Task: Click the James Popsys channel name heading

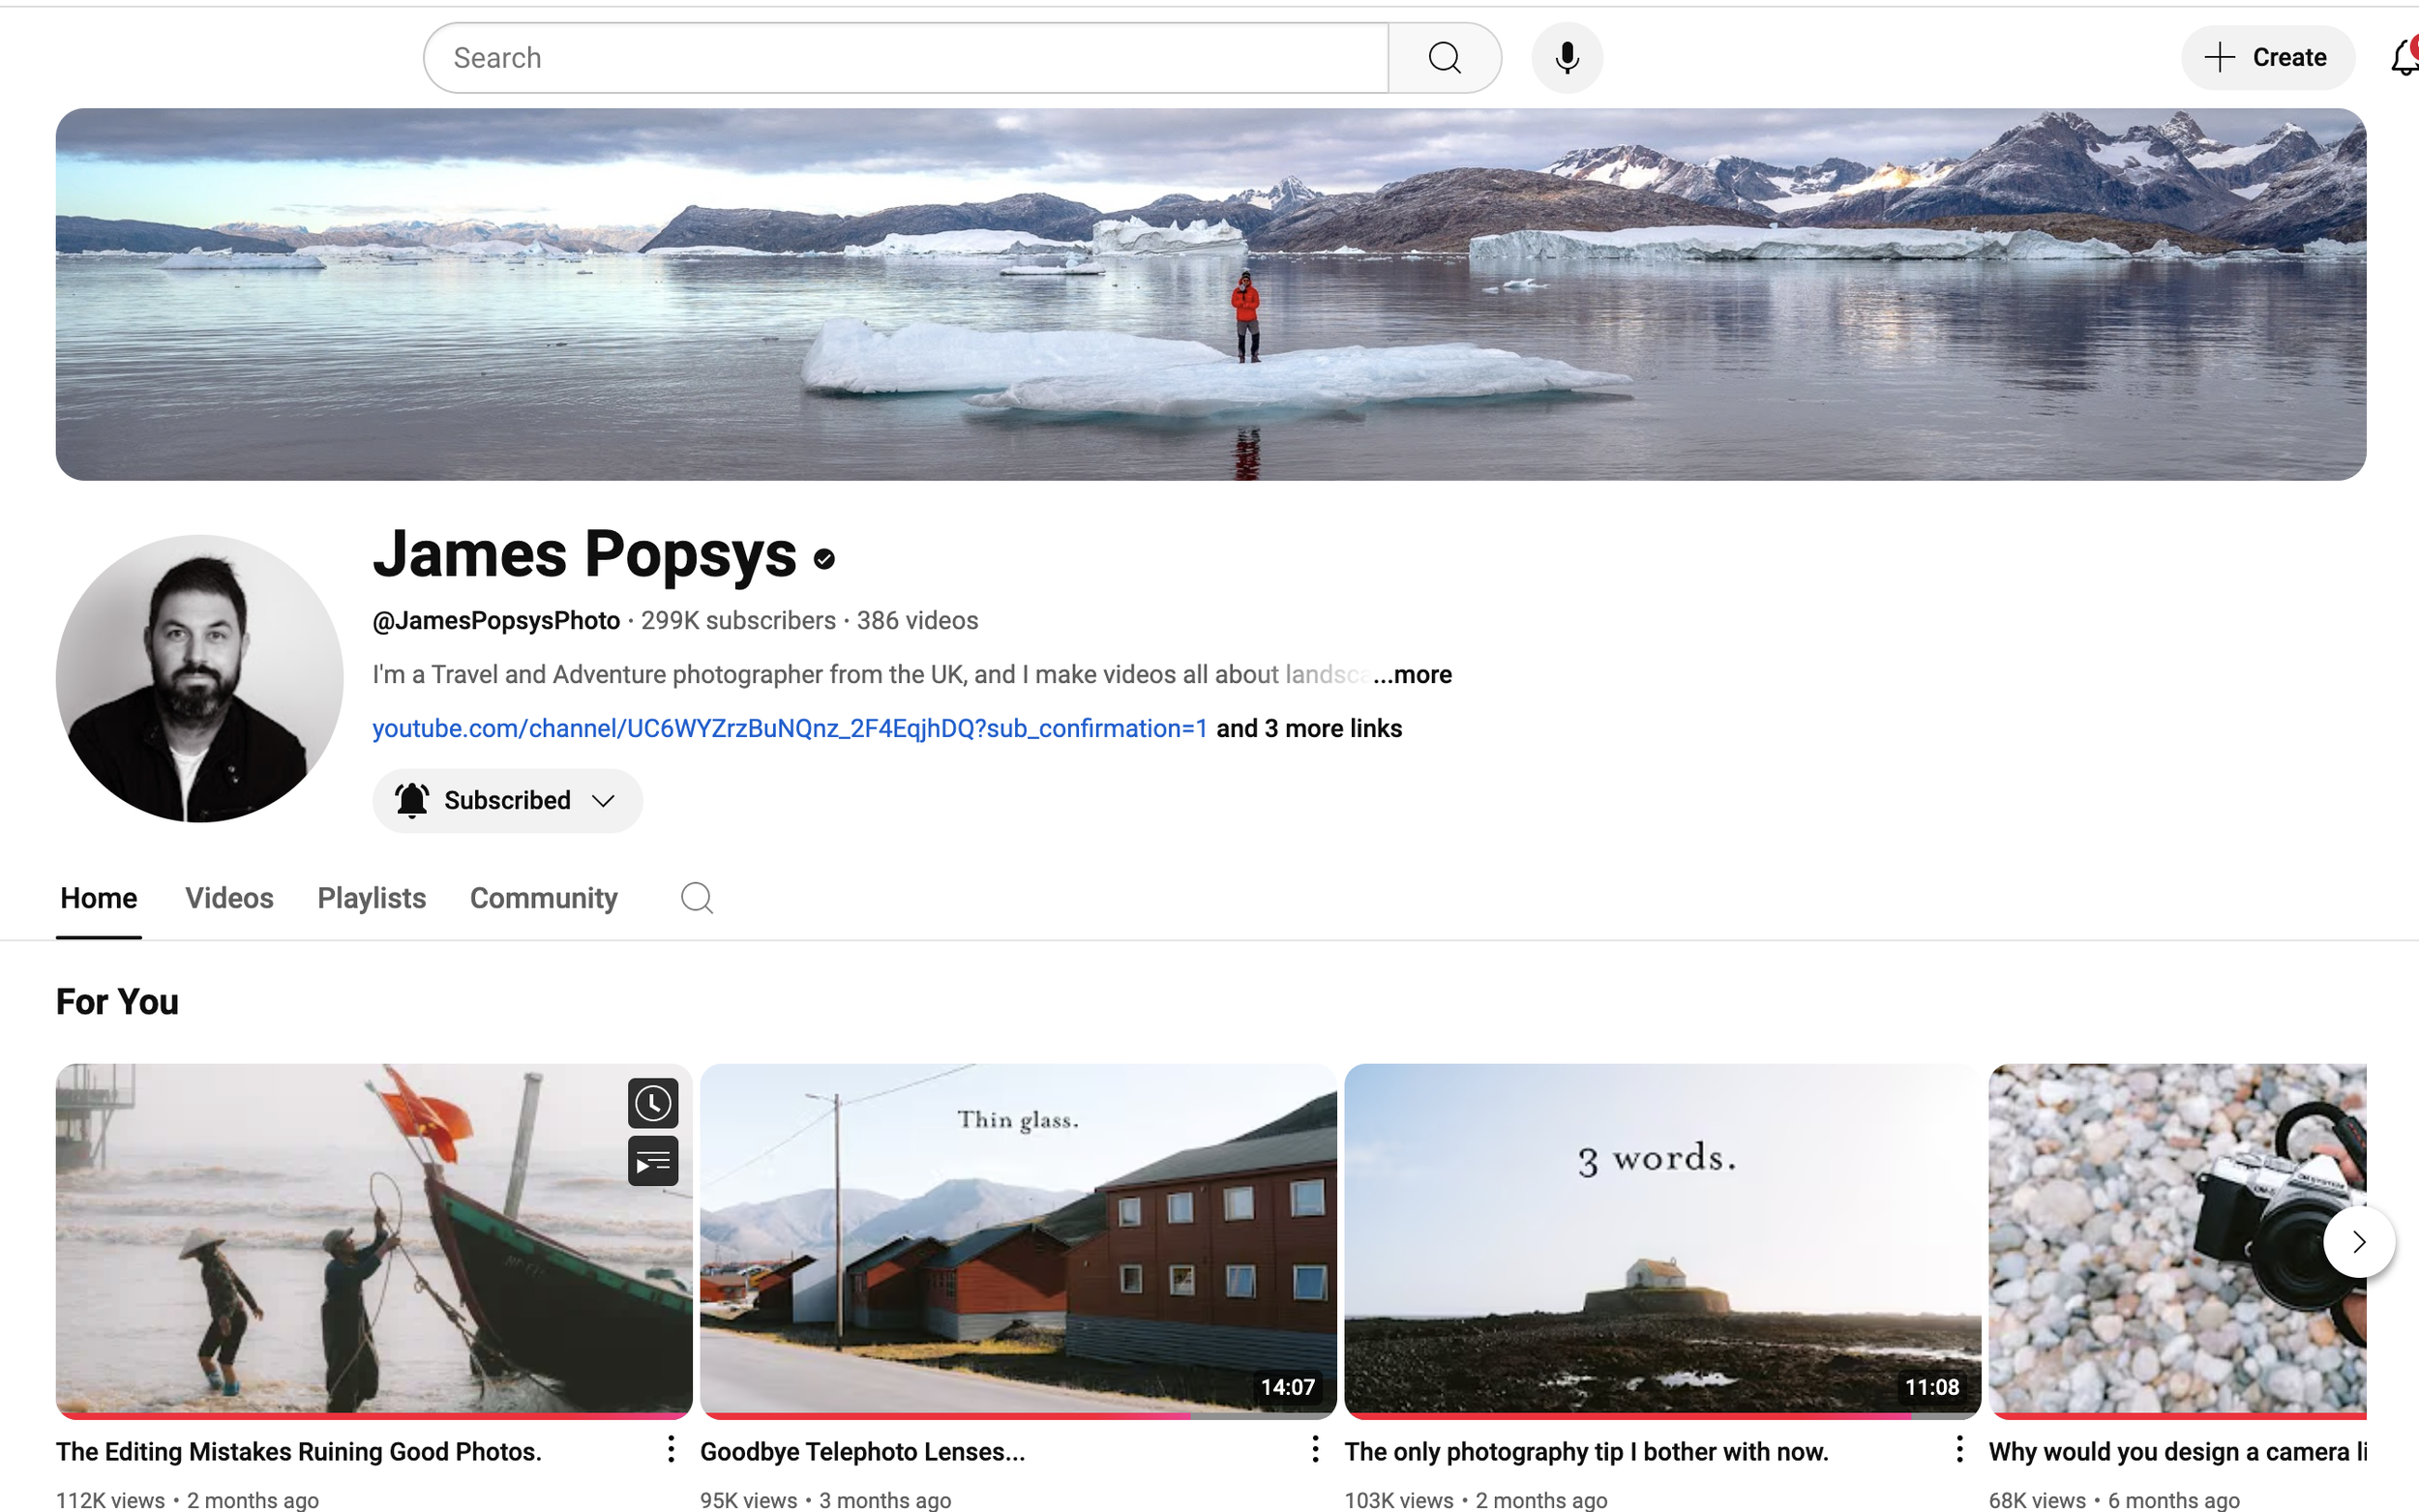Action: [585, 554]
